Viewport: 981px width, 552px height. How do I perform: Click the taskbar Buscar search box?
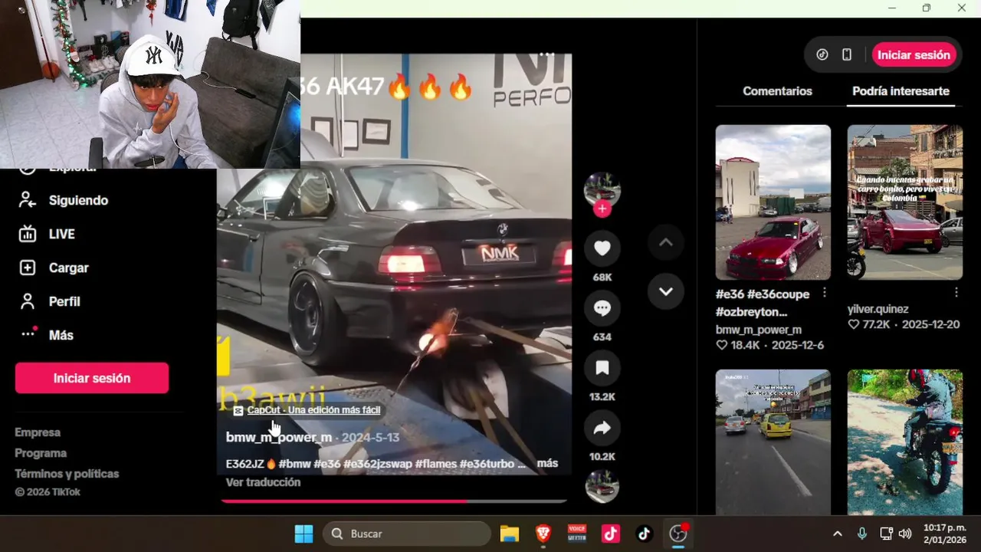(x=407, y=534)
